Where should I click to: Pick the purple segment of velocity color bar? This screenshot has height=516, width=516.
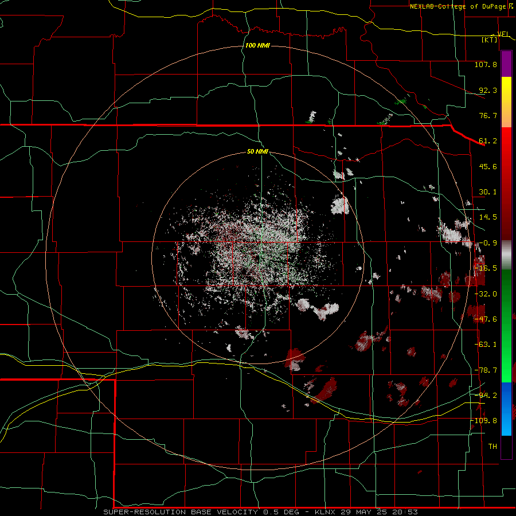click(x=506, y=64)
